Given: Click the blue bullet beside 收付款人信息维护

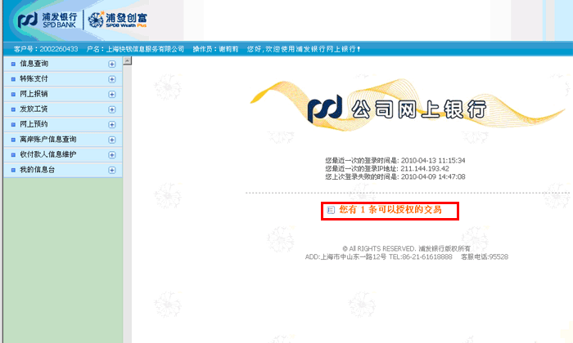Looking at the screenshot, I should 13,155.
